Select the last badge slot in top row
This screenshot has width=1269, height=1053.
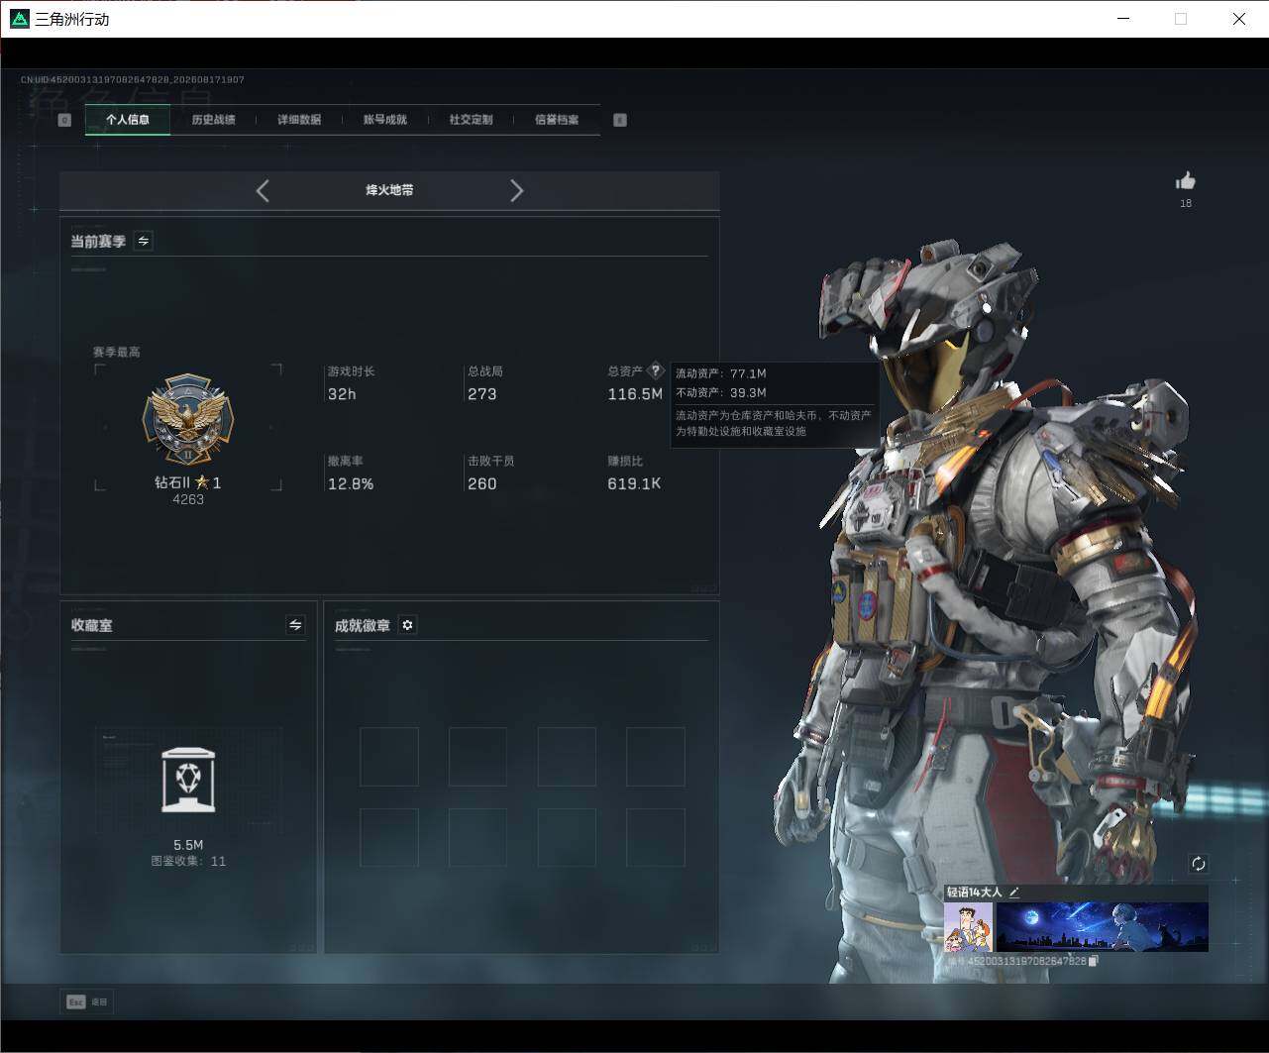656,757
